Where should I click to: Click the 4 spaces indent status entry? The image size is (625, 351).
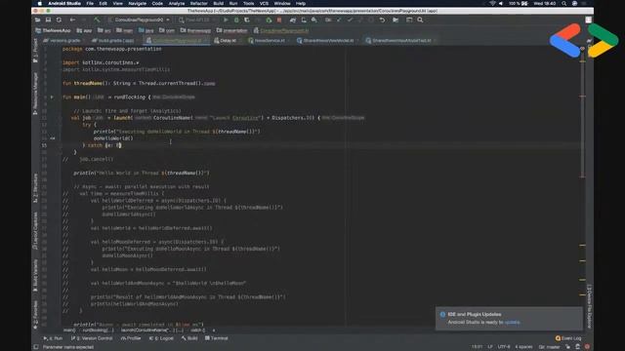(523, 347)
